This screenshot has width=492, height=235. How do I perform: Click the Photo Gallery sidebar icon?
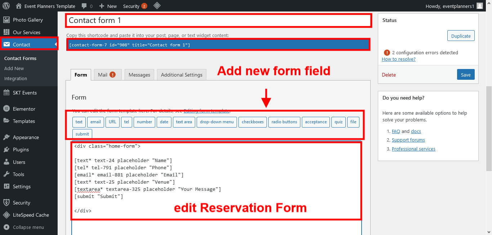tap(6, 20)
